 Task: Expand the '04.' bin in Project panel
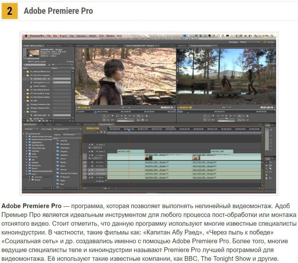[x=24, y=93]
